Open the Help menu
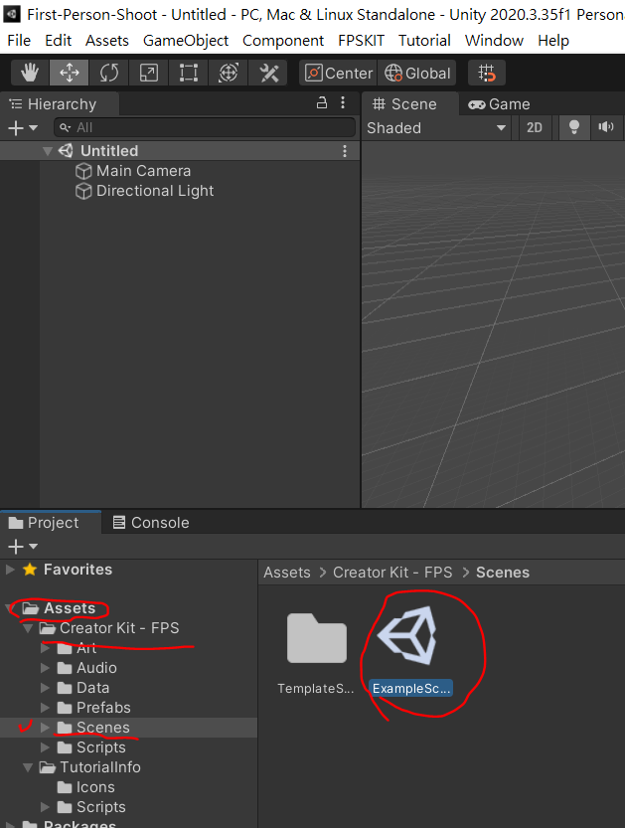Viewport: 625px width, 828px height. point(553,41)
